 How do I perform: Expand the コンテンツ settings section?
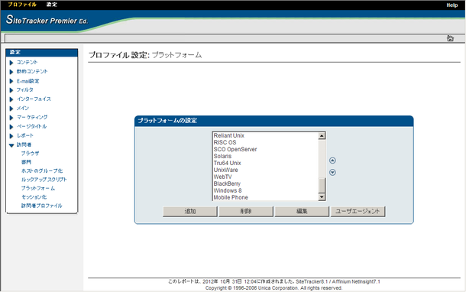pyautogui.click(x=11, y=63)
